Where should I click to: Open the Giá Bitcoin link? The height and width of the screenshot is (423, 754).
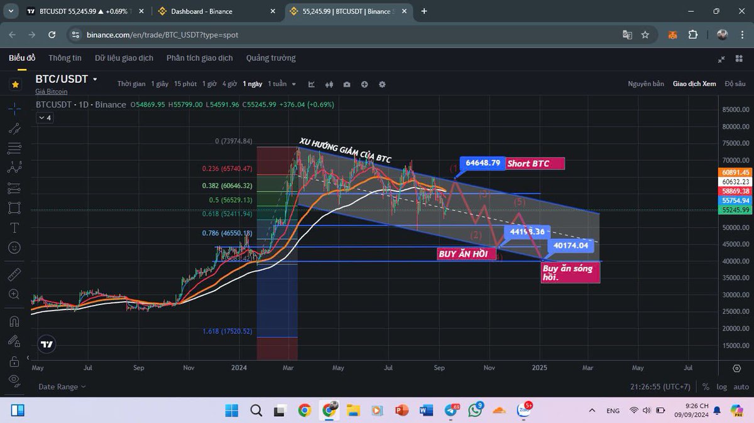[x=51, y=92]
